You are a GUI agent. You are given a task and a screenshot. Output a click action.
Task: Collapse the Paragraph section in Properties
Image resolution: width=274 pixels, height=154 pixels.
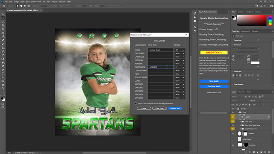pos(232,71)
